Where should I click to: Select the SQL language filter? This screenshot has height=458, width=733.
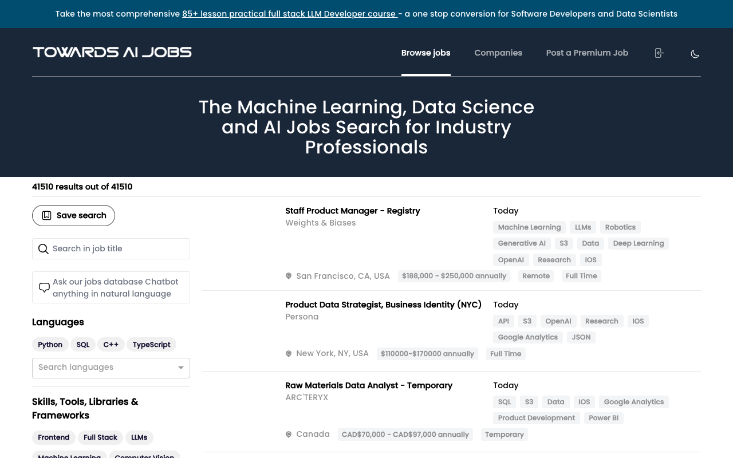[x=83, y=345]
